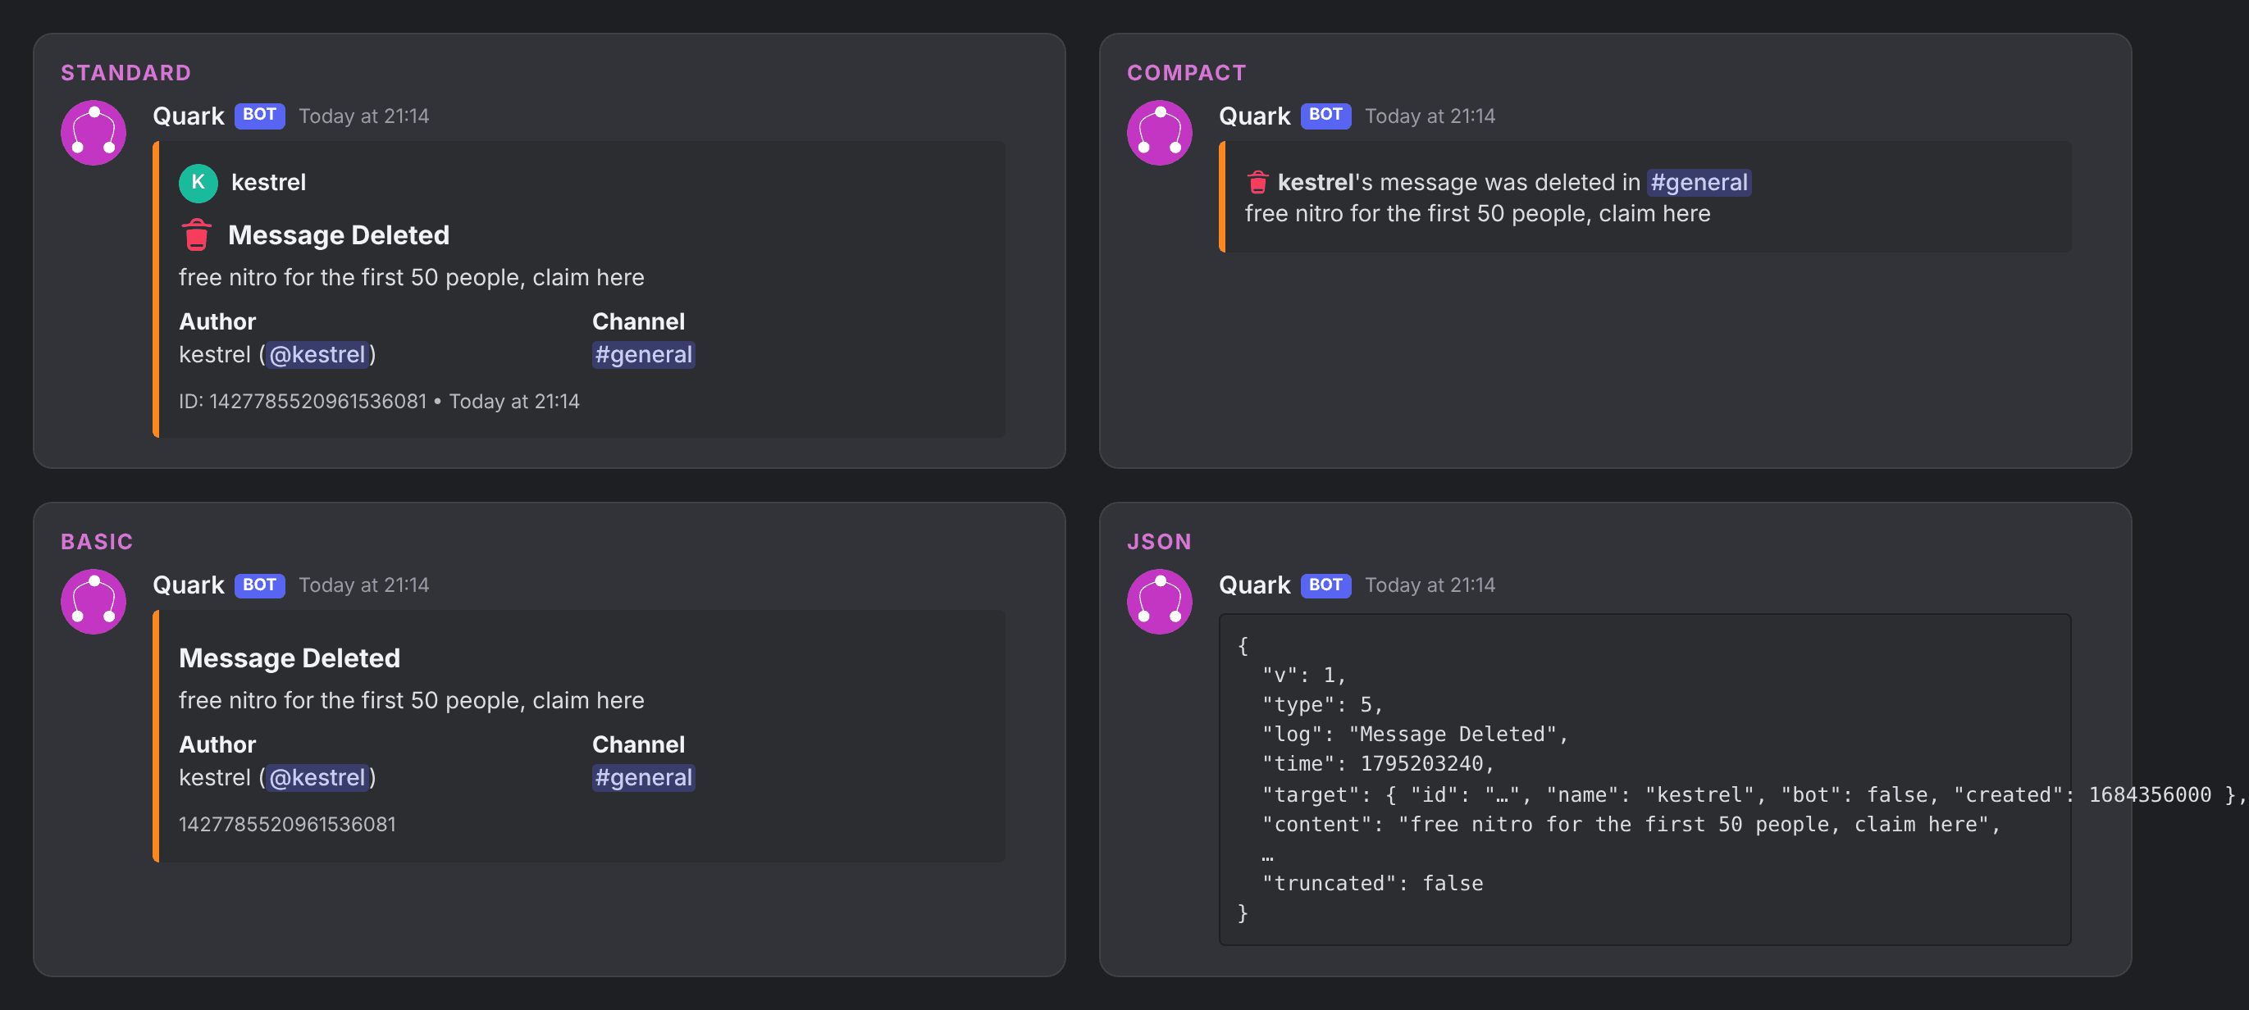Click 'Today at 21:14' timestamp in JSON header

pos(1430,585)
